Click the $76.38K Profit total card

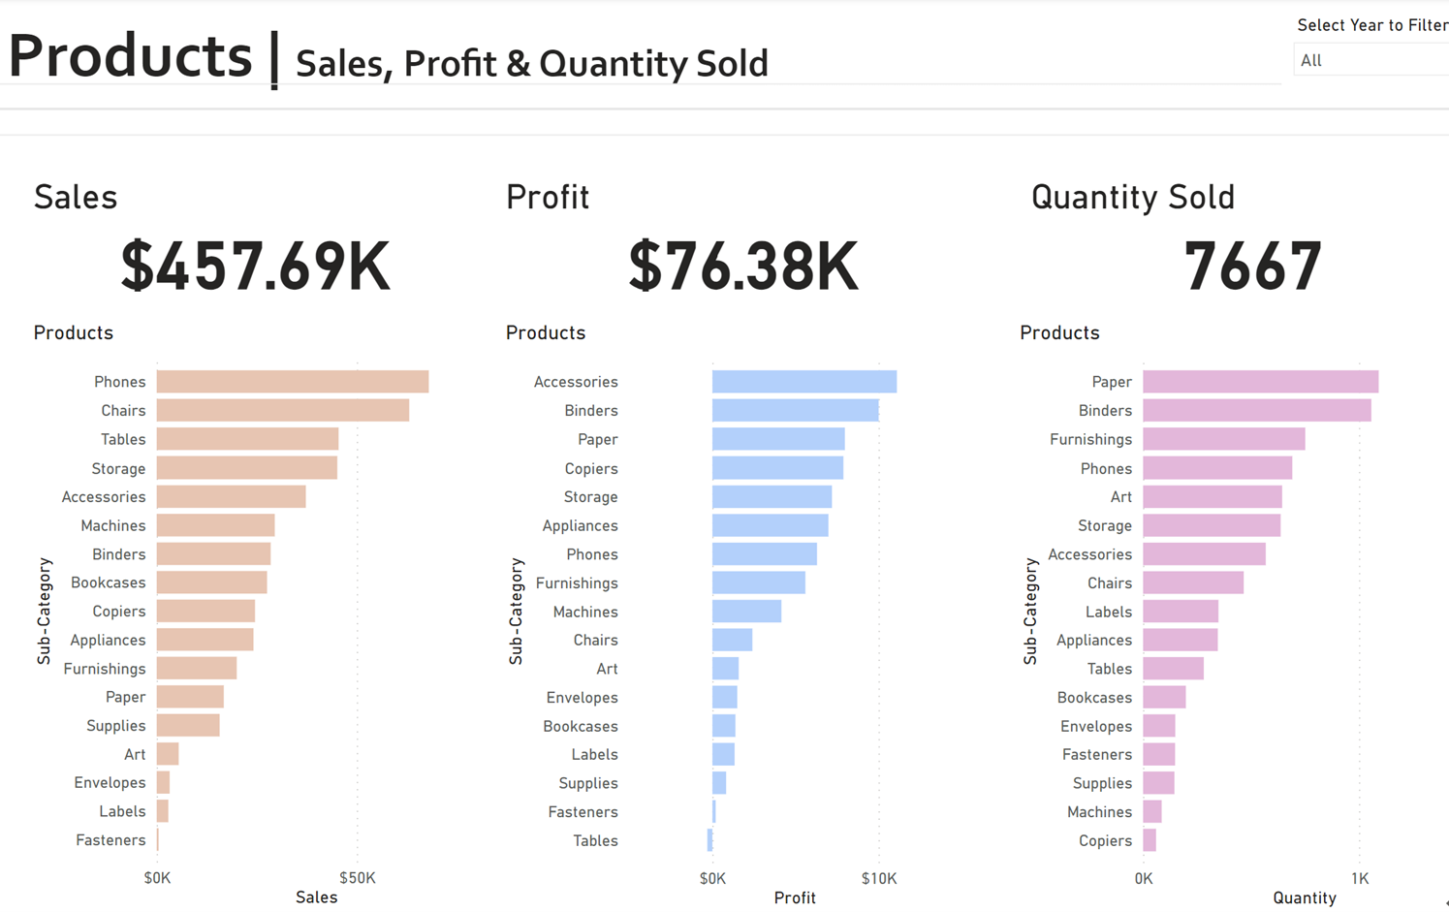coord(743,267)
